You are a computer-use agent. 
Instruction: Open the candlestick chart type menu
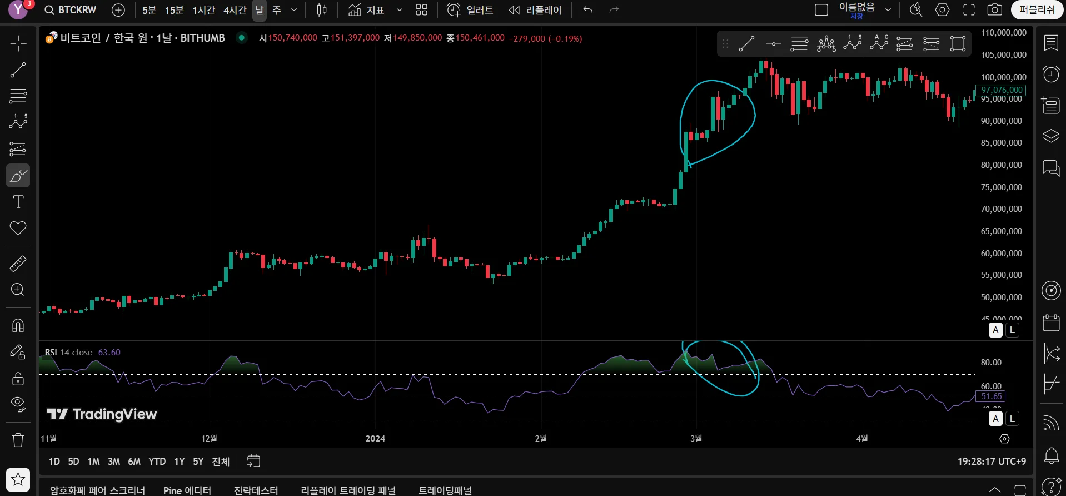point(322,10)
